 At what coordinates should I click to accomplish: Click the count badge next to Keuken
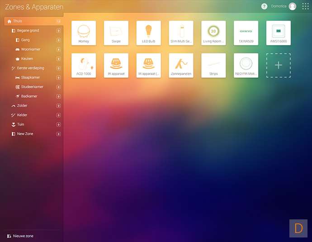tap(58, 59)
